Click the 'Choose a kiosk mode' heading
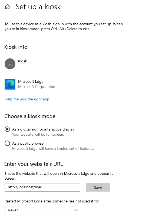 click(x=30, y=116)
